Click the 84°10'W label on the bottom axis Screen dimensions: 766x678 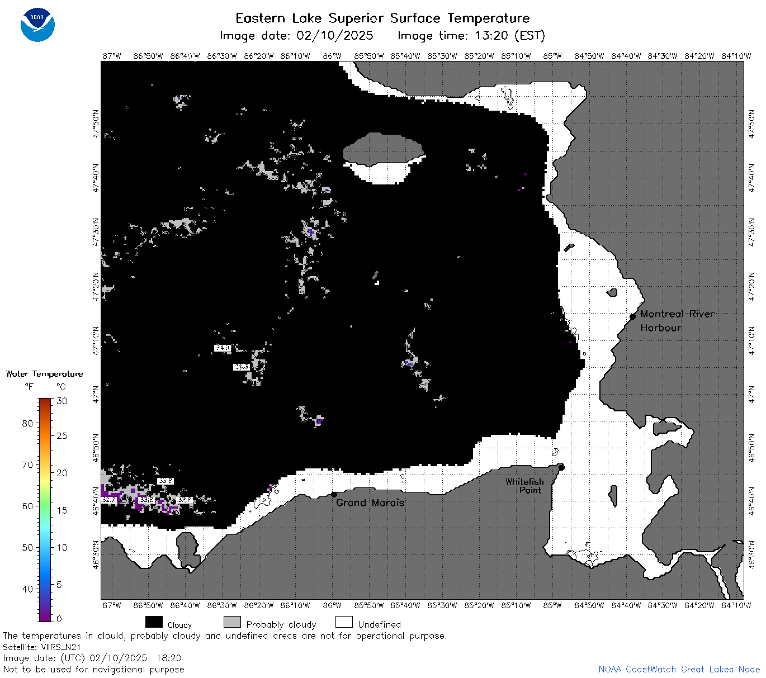tap(736, 605)
